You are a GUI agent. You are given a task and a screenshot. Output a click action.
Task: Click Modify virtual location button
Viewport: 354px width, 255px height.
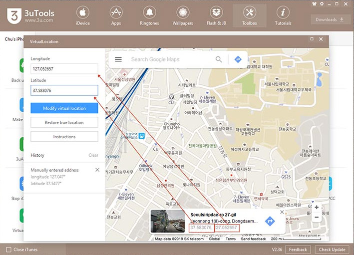point(64,108)
